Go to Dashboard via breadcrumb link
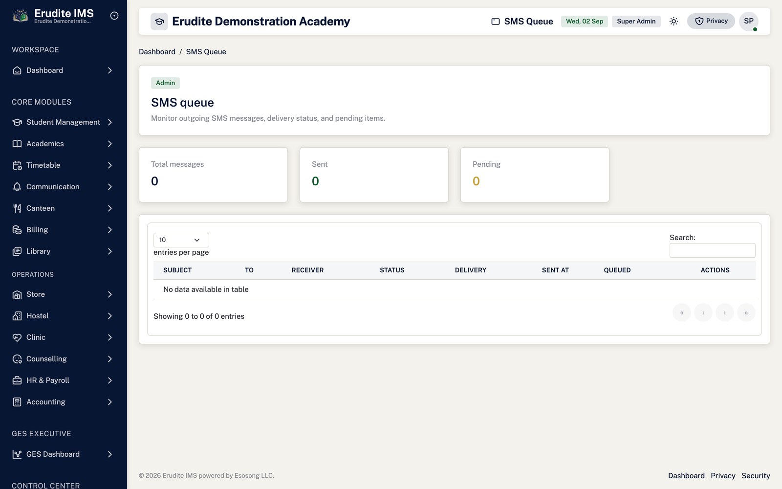The width and height of the screenshot is (782, 489). point(157,52)
